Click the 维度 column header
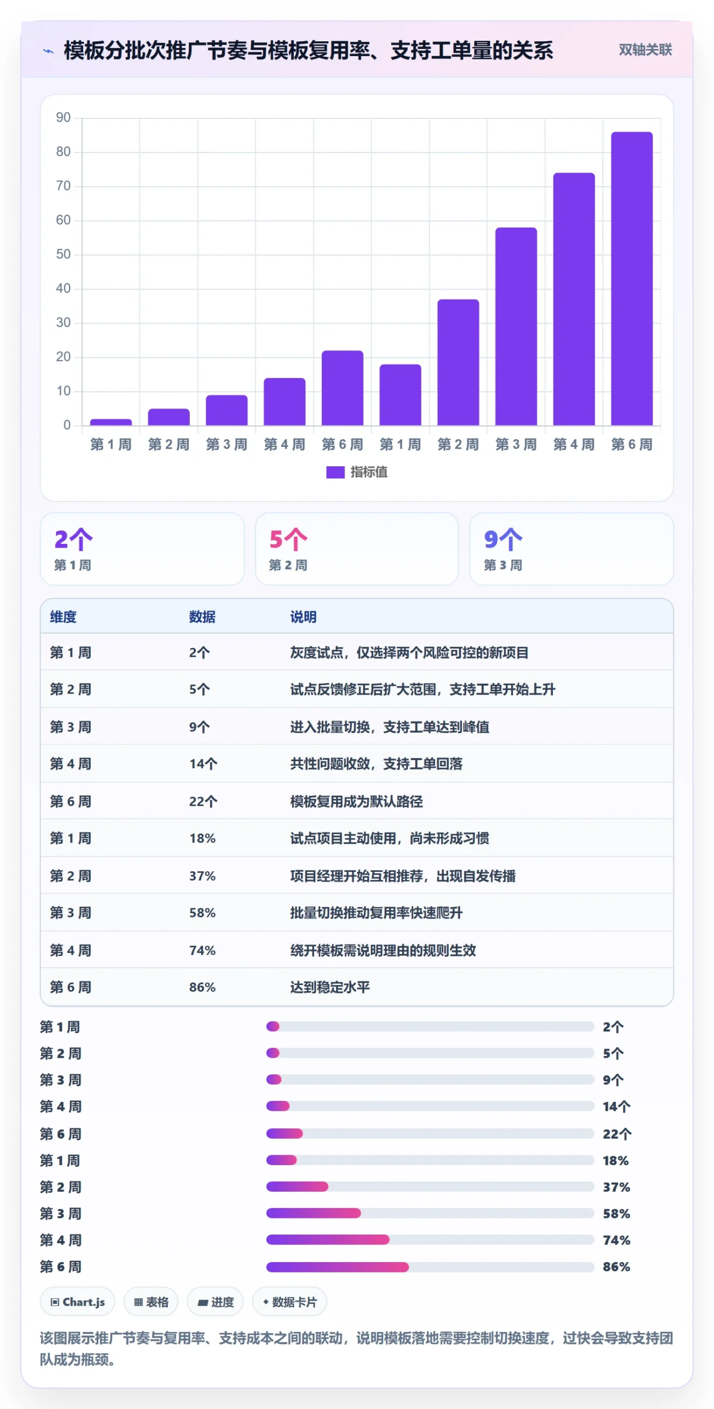The height and width of the screenshot is (1409, 714). coord(63,617)
